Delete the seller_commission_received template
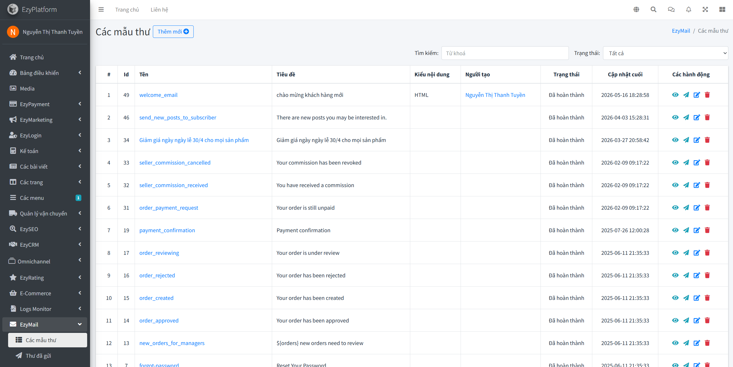 [x=707, y=185]
